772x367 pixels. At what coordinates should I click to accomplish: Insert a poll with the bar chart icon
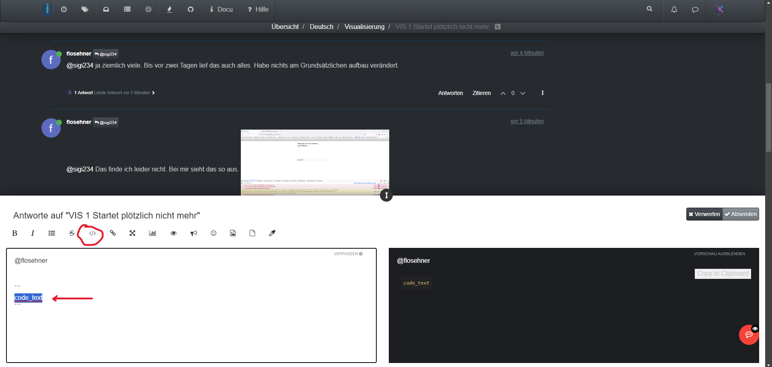pyautogui.click(x=152, y=233)
